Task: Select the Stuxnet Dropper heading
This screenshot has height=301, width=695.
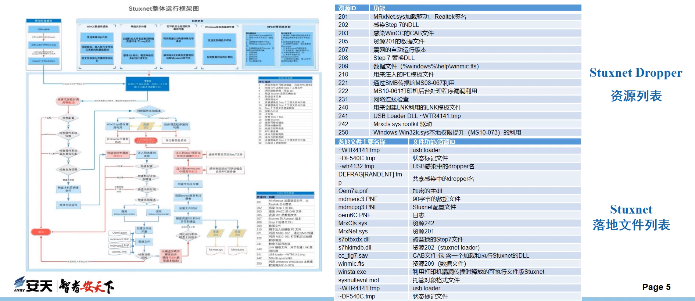Action: point(636,73)
